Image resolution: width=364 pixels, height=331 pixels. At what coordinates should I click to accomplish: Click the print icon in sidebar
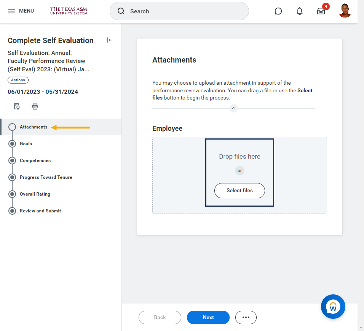35,106
